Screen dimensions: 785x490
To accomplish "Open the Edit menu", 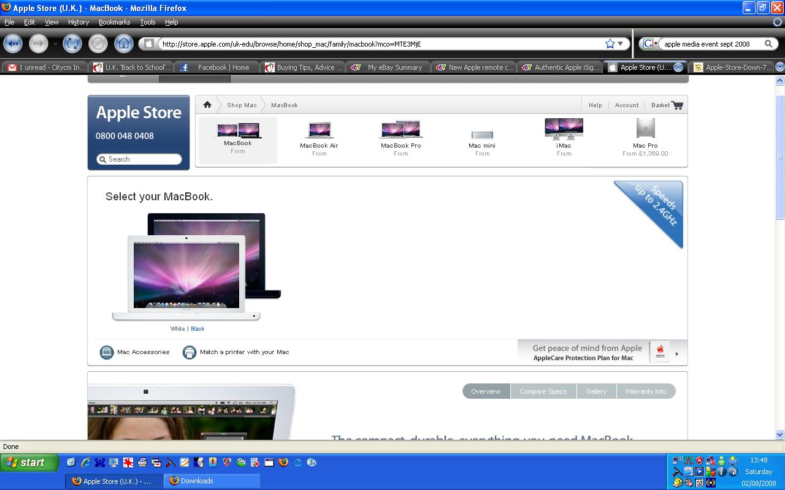I will (29, 22).
